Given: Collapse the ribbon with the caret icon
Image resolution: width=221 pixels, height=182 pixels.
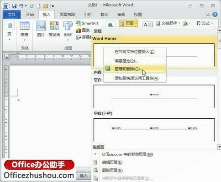Looking at the screenshot, I should (208, 15).
